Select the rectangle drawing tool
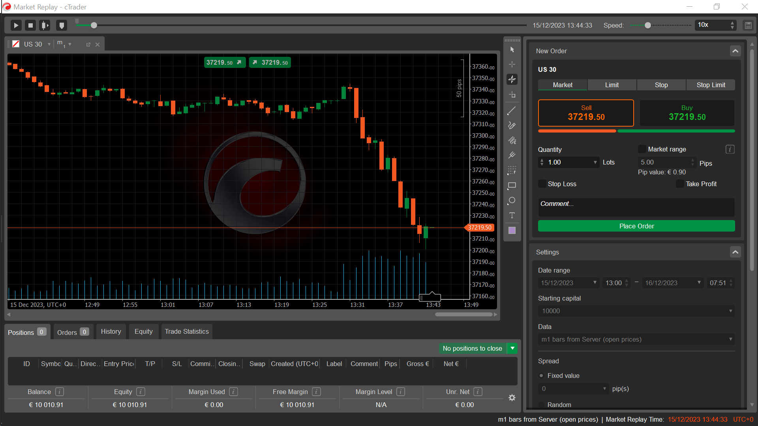The height and width of the screenshot is (426, 758). [x=512, y=185]
